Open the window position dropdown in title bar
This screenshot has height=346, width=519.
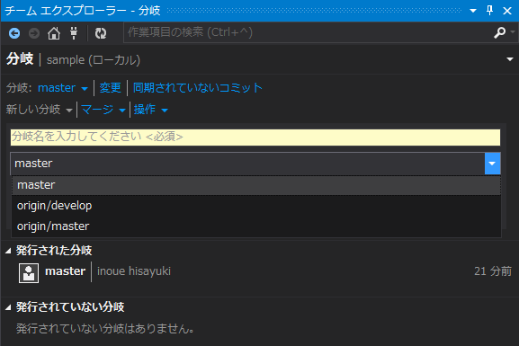point(473,11)
